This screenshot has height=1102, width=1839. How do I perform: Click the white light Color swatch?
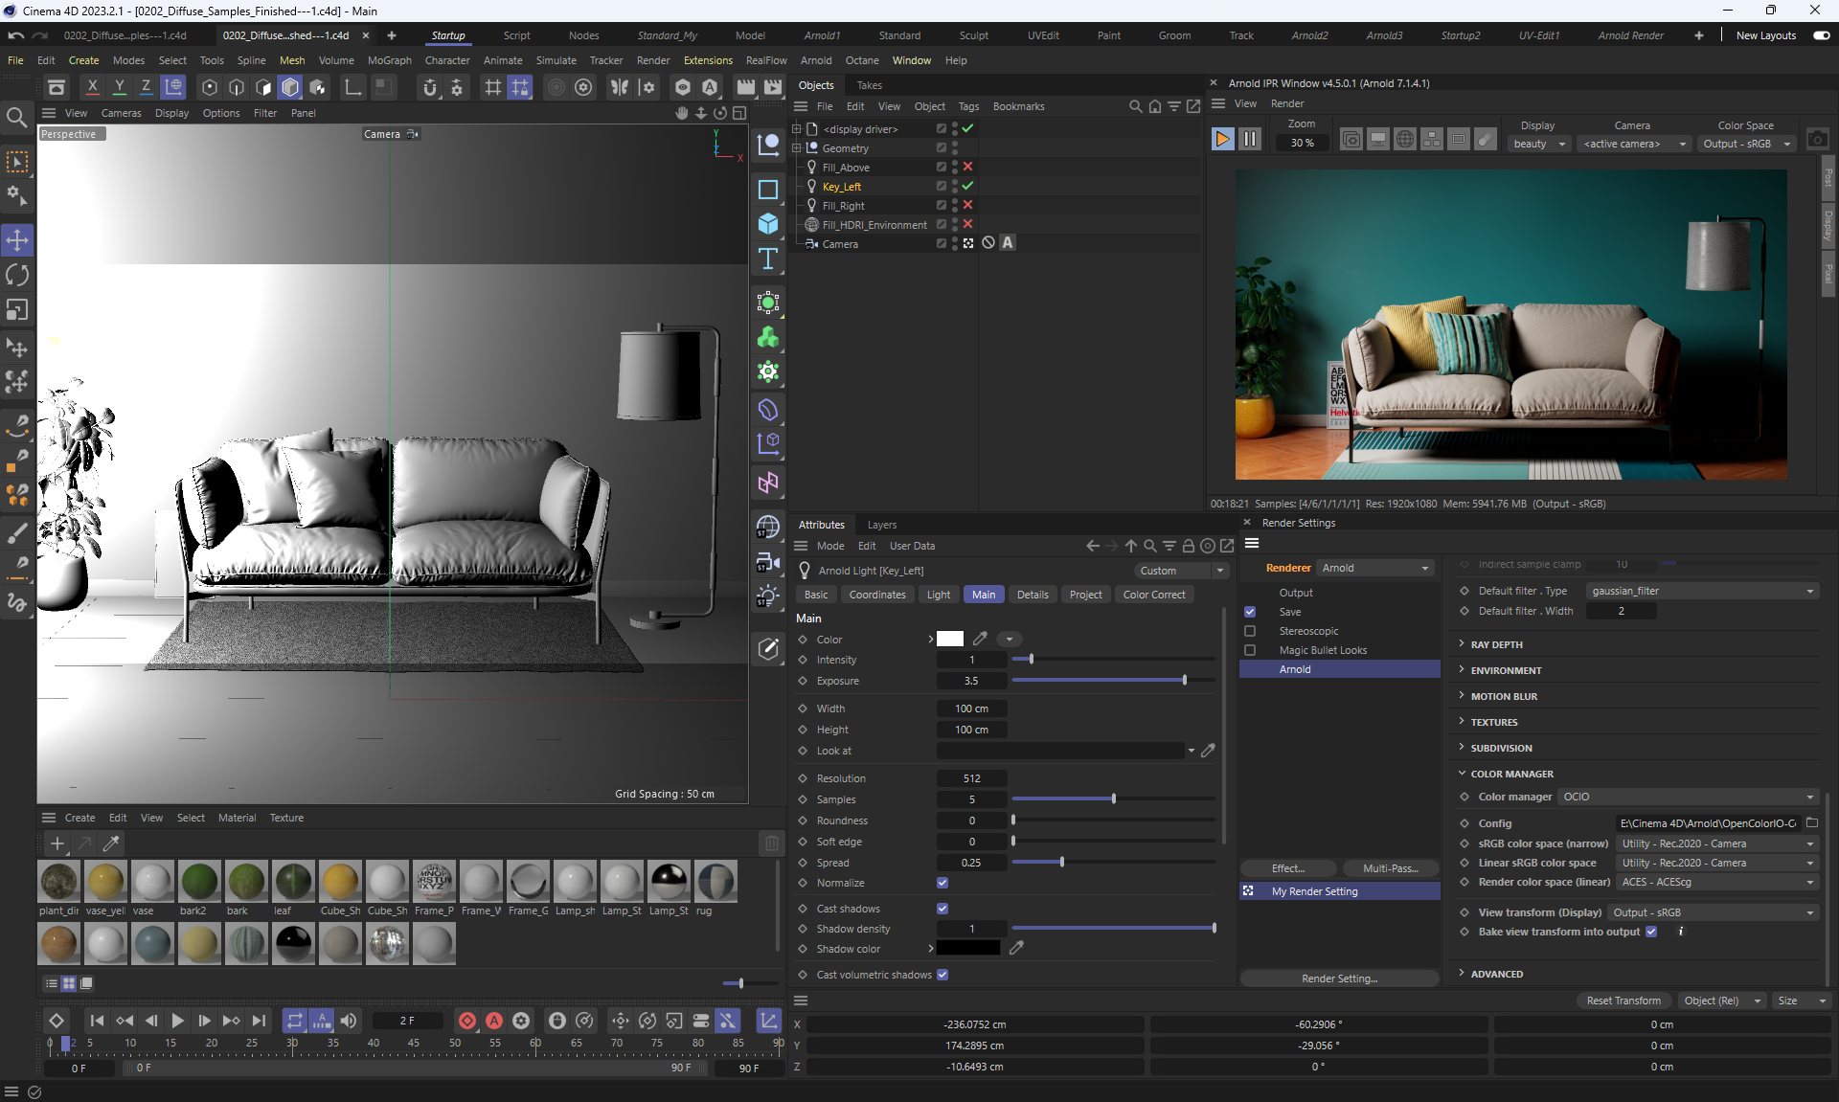click(949, 640)
